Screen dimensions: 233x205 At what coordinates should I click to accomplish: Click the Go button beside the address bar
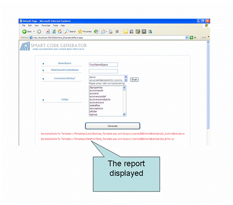193,38
